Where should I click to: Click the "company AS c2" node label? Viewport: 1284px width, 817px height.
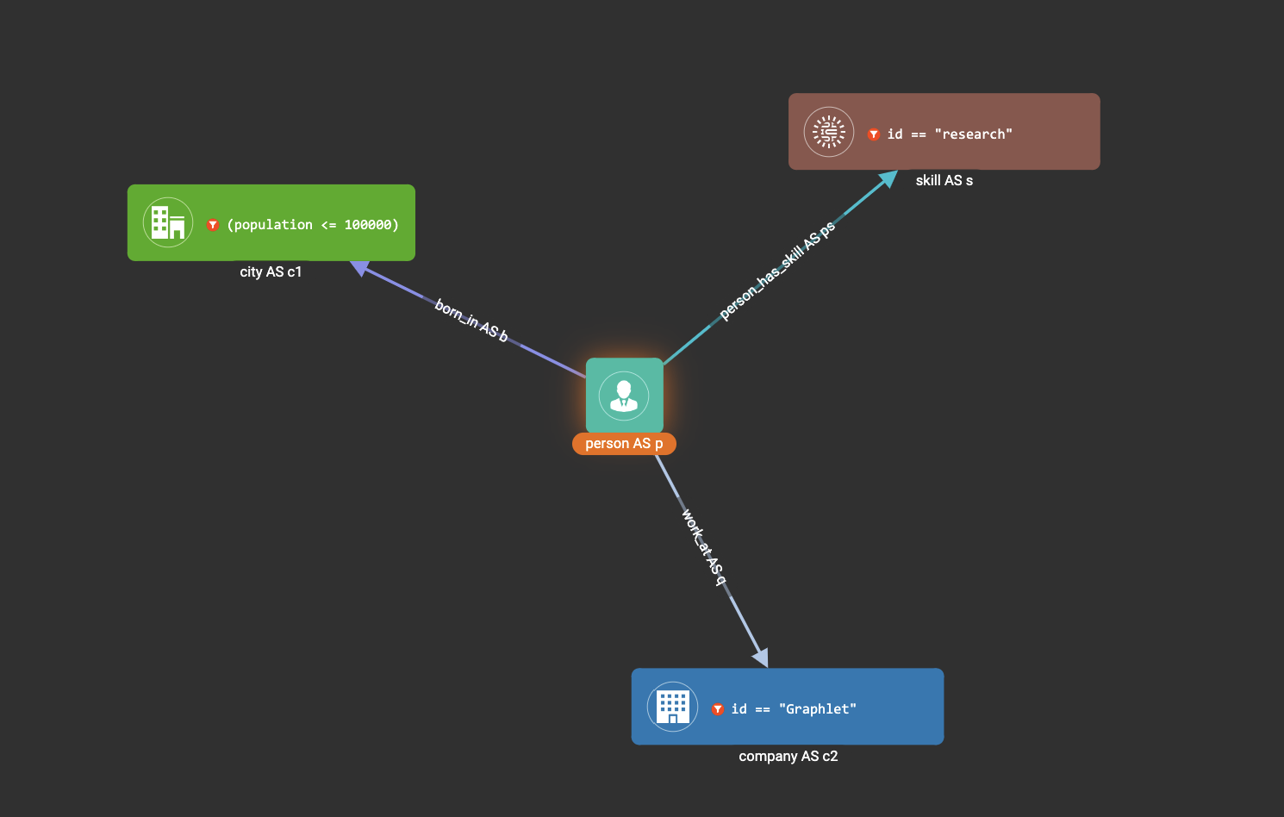point(788,757)
